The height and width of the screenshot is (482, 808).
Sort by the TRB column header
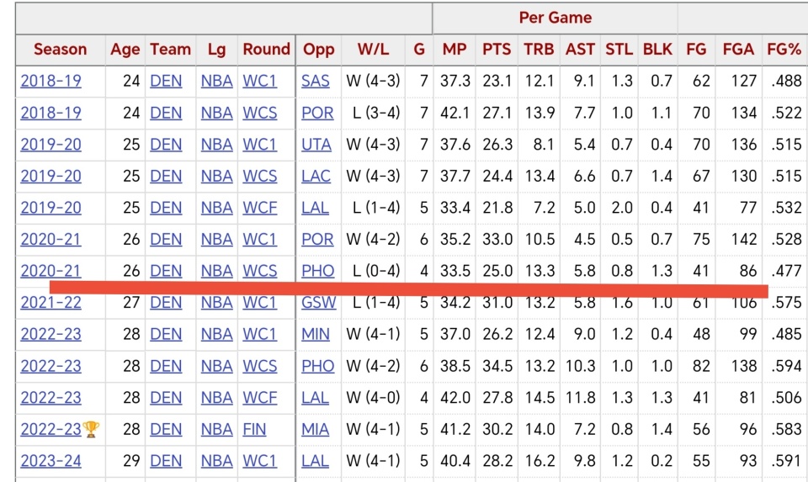click(x=539, y=50)
